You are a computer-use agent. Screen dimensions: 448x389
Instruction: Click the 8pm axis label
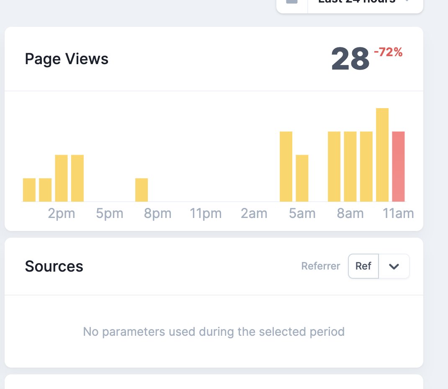coord(158,213)
